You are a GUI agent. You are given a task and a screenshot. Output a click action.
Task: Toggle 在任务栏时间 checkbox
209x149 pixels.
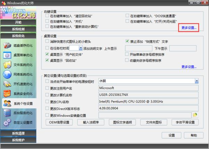click(x=47, y=48)
